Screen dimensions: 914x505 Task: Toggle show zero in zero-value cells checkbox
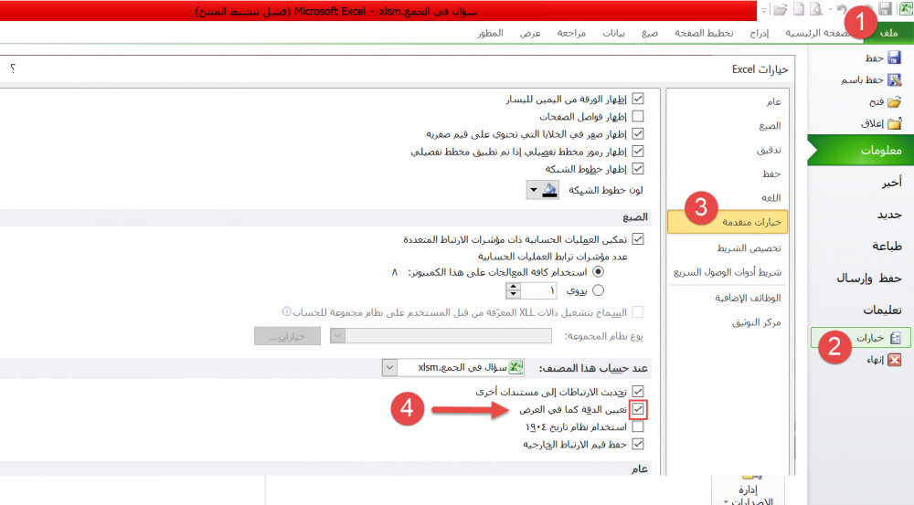(x=638, y=134)
